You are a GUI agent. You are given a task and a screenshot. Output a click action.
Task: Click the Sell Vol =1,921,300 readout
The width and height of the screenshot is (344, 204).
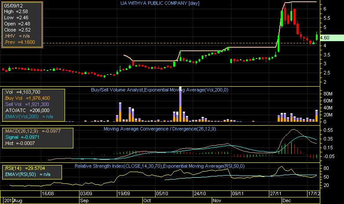(x=27, y=104)
